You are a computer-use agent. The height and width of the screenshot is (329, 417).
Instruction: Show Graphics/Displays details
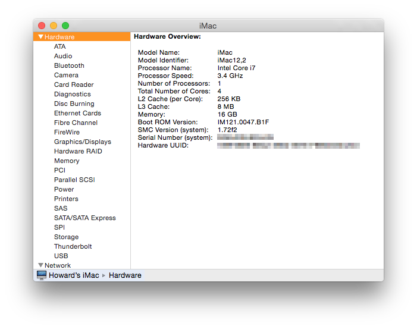82,142
